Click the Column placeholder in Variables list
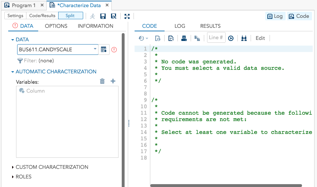Image resolution: width=317 pixels, height=187 pixels. click(x=32, y=91)
